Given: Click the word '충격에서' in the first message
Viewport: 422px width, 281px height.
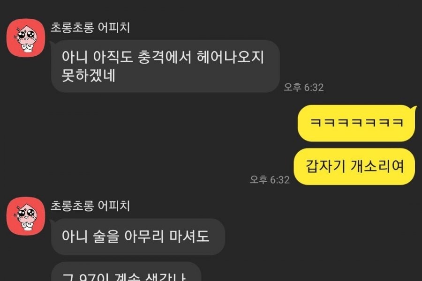Looking at the screenshot, I should 164,57.
